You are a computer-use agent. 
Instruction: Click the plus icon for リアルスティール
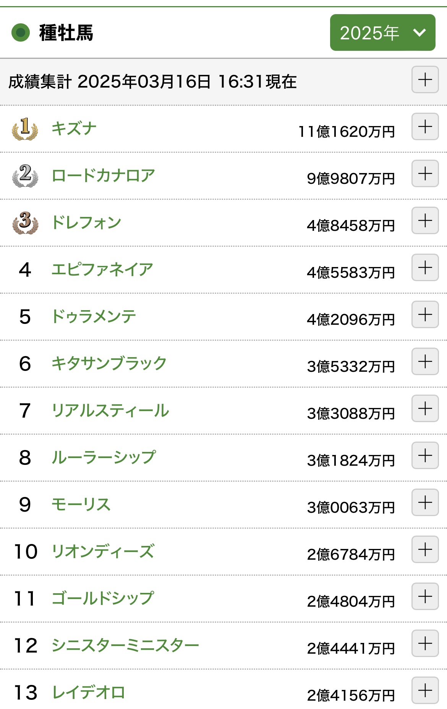point(425,409)
